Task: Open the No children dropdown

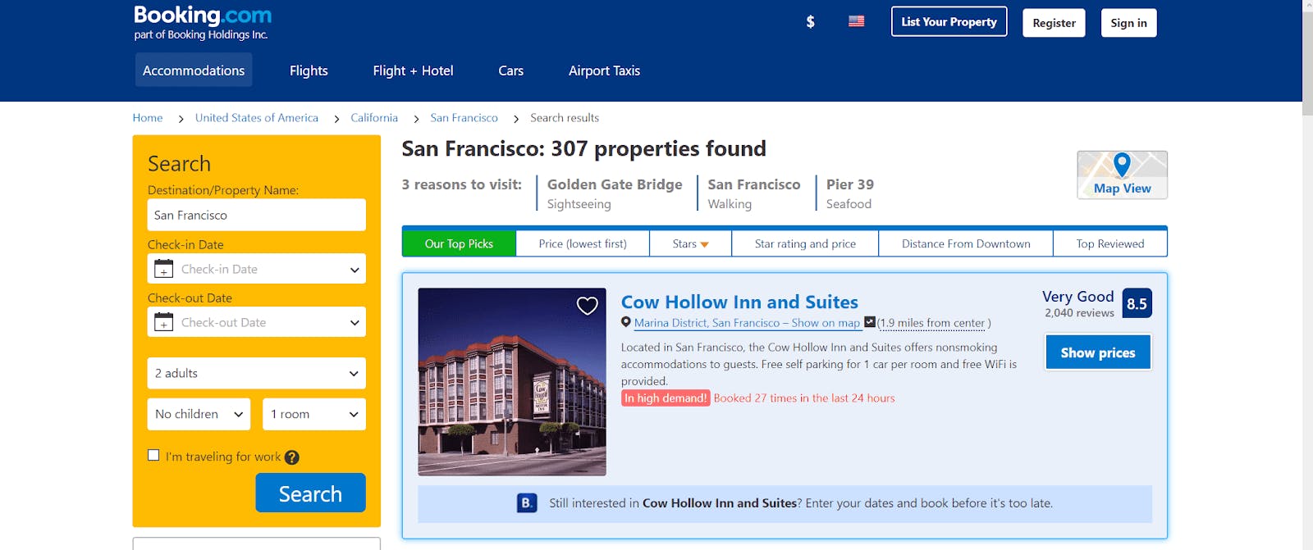Action: point(199,414)
